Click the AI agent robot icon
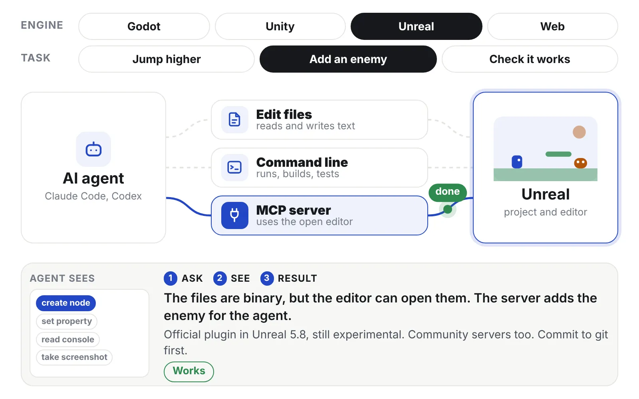 point(93,149)
